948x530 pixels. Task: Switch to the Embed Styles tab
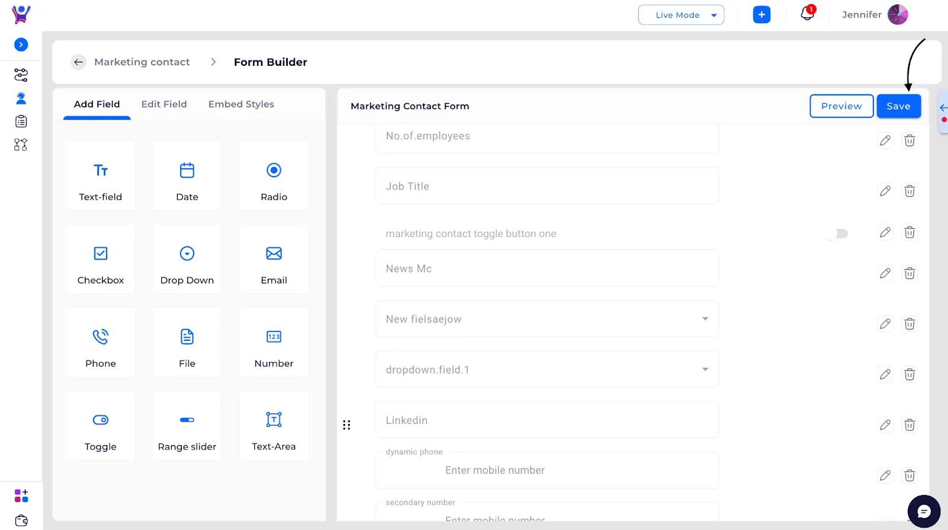241,104
